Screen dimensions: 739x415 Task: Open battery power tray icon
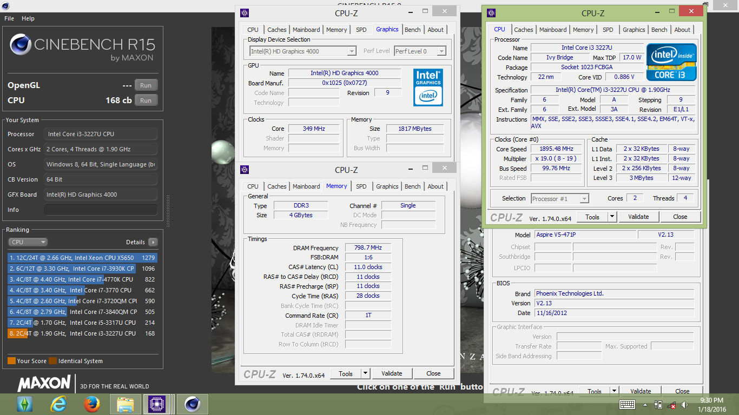tap(658, 404)
